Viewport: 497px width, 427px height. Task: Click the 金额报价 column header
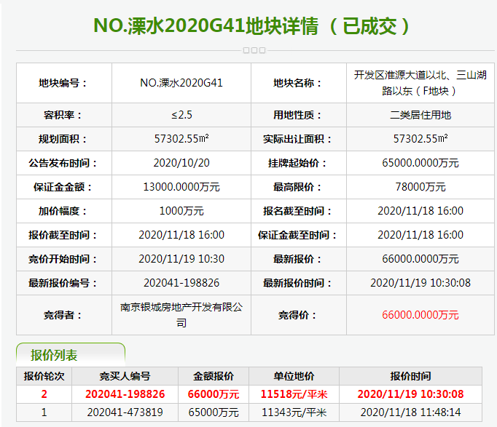[214, 376]
